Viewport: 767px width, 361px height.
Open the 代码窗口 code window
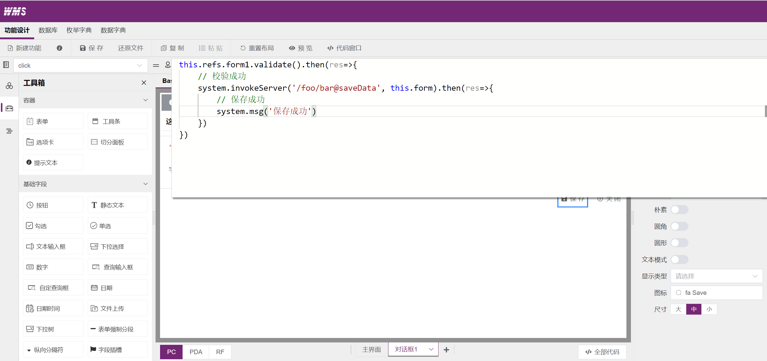click(x=344, y=48)
